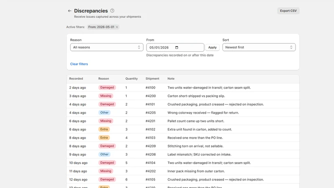Image resolution: width=334 pixels, height=188 pixels.
Task: Click the Reason column header
Action: (x=104, y=79)
